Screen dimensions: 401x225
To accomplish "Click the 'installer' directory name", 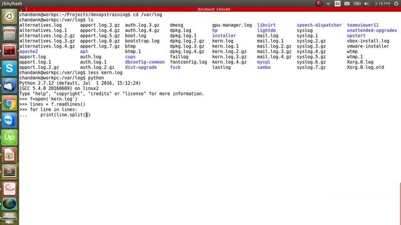I will click(224, 36).
